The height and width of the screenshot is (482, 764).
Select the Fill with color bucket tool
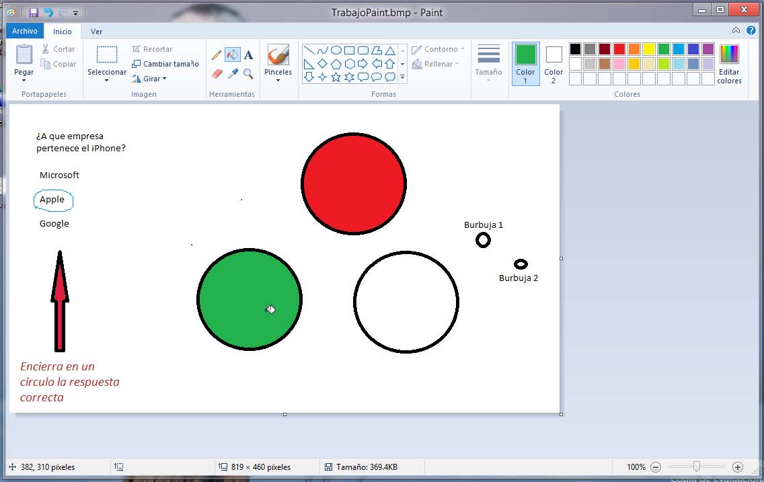pos(233,55)
